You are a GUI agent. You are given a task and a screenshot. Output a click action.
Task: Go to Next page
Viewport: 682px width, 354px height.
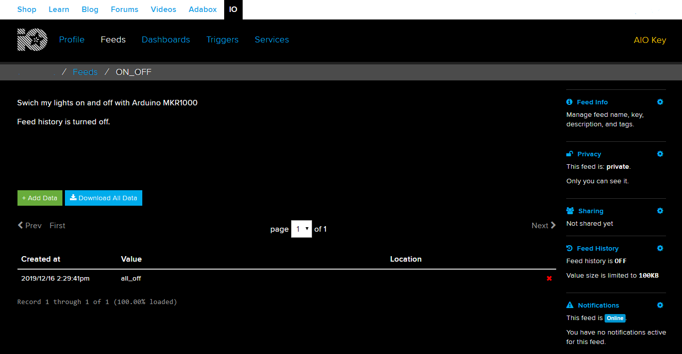[x=544, y=225]
